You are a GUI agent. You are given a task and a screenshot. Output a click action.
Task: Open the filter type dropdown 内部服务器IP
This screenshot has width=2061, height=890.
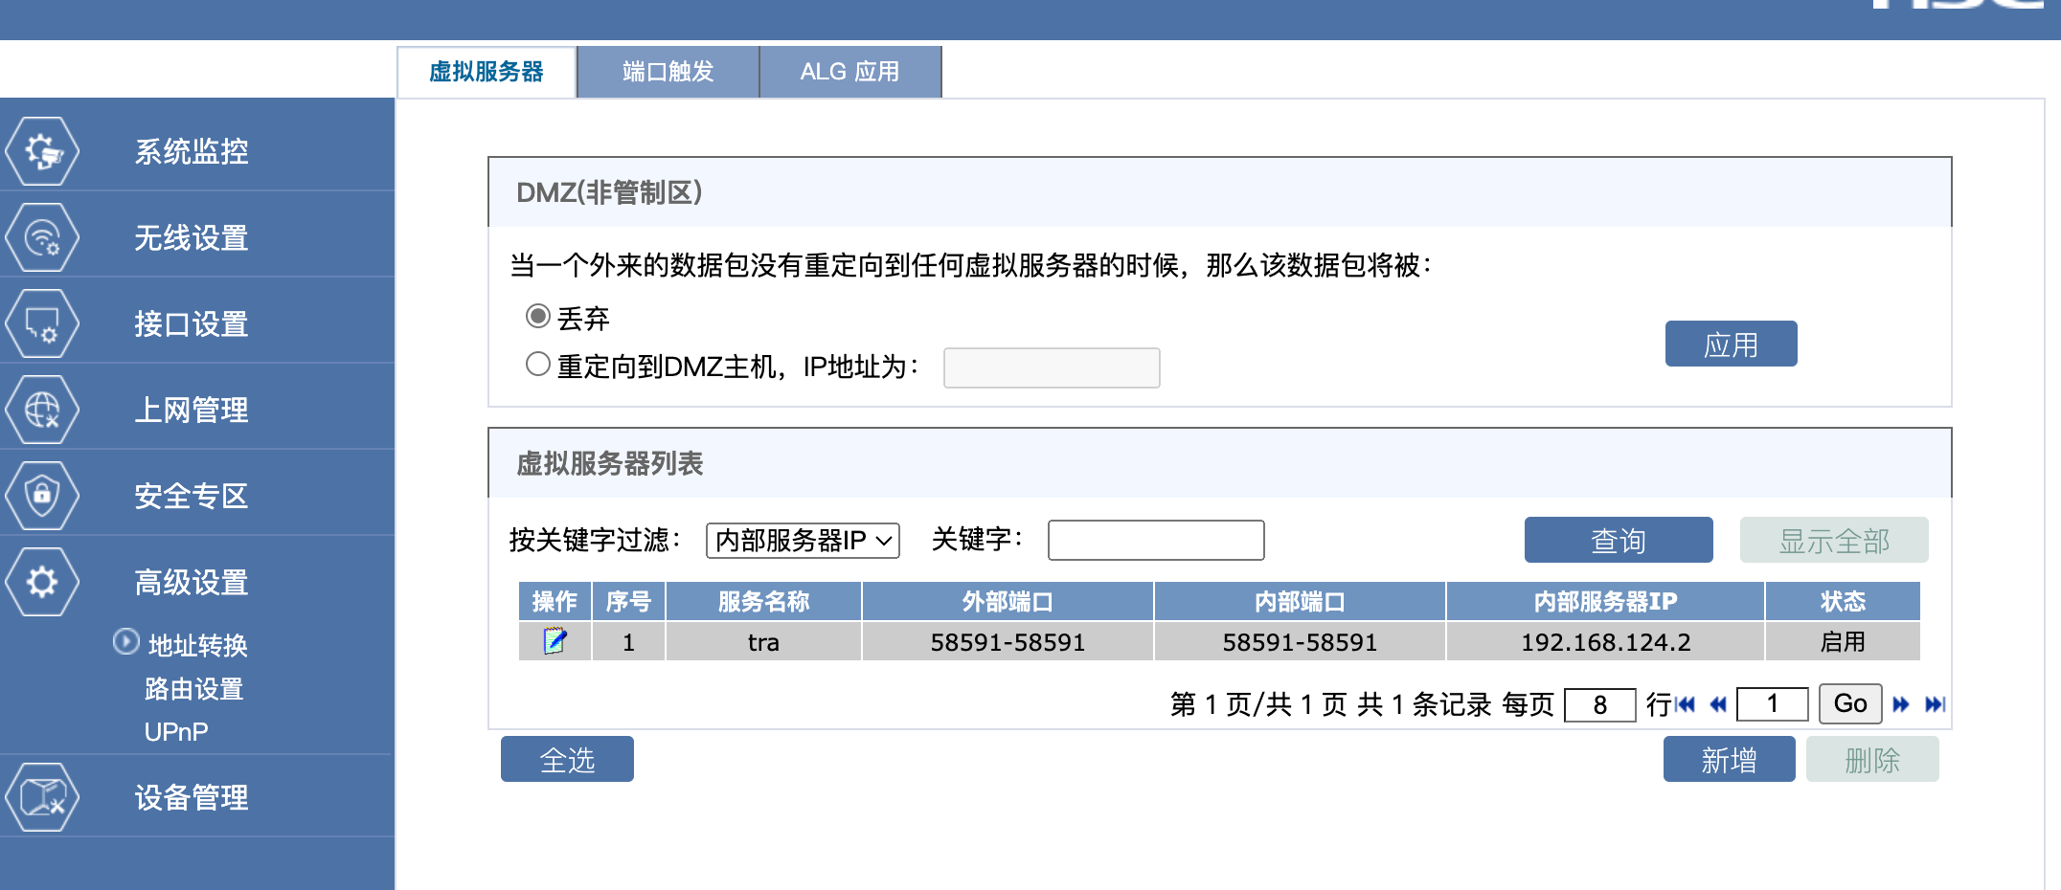click(803, 541)
